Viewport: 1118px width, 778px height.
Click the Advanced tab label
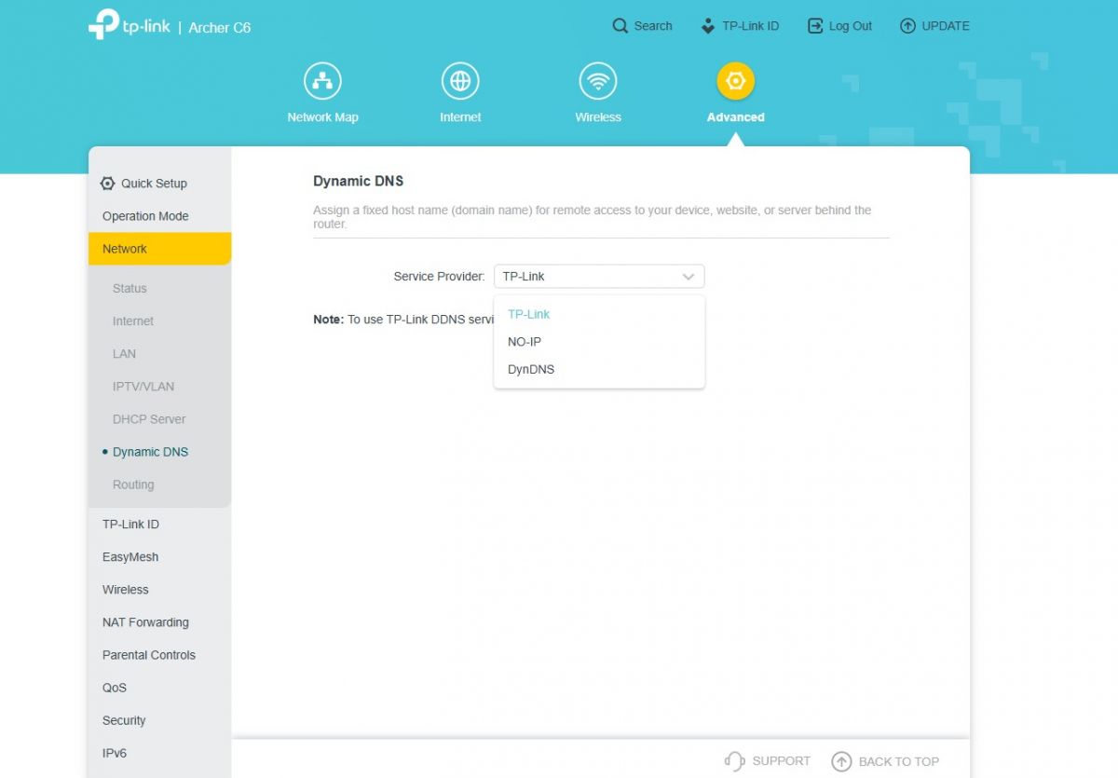736,117
